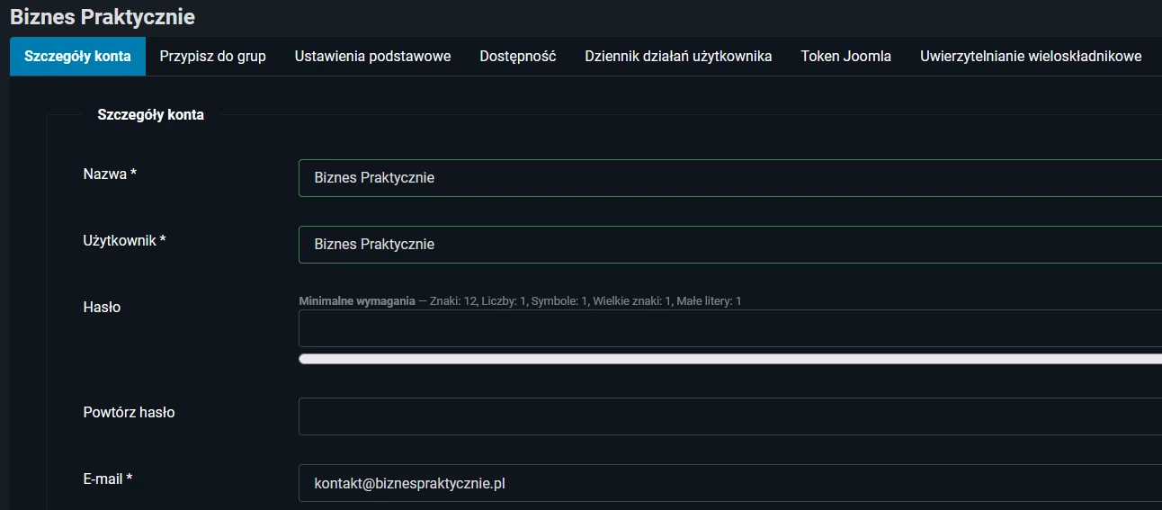Click the password strength meter bar
Image resolution: width=1162 pixels, height=510 pixels.
coord(728,359)
